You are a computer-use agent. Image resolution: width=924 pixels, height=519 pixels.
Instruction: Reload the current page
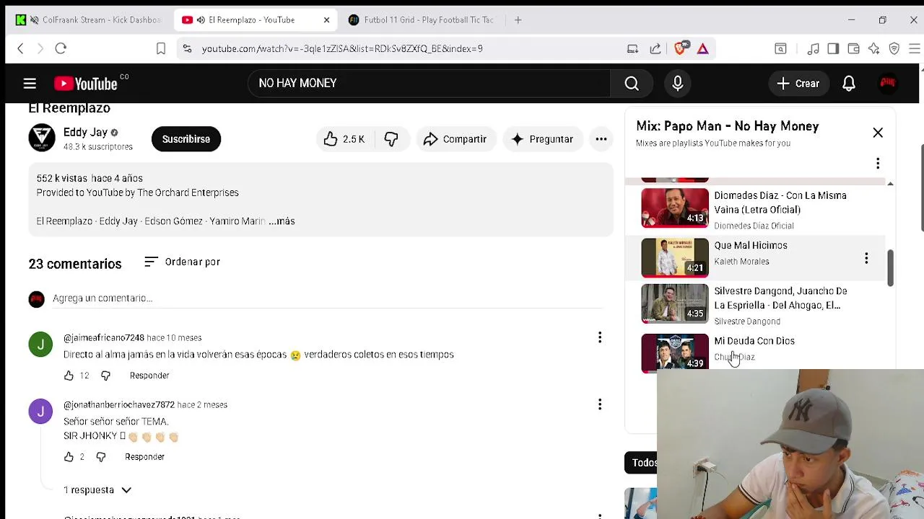[61, 48]
